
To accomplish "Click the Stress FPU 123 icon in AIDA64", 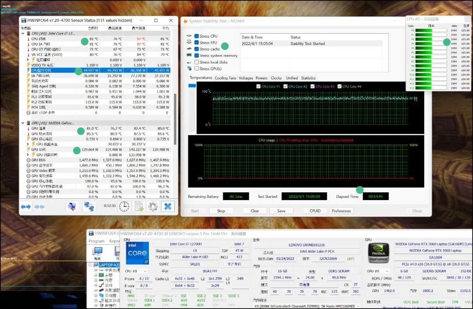I will (189, 42).
